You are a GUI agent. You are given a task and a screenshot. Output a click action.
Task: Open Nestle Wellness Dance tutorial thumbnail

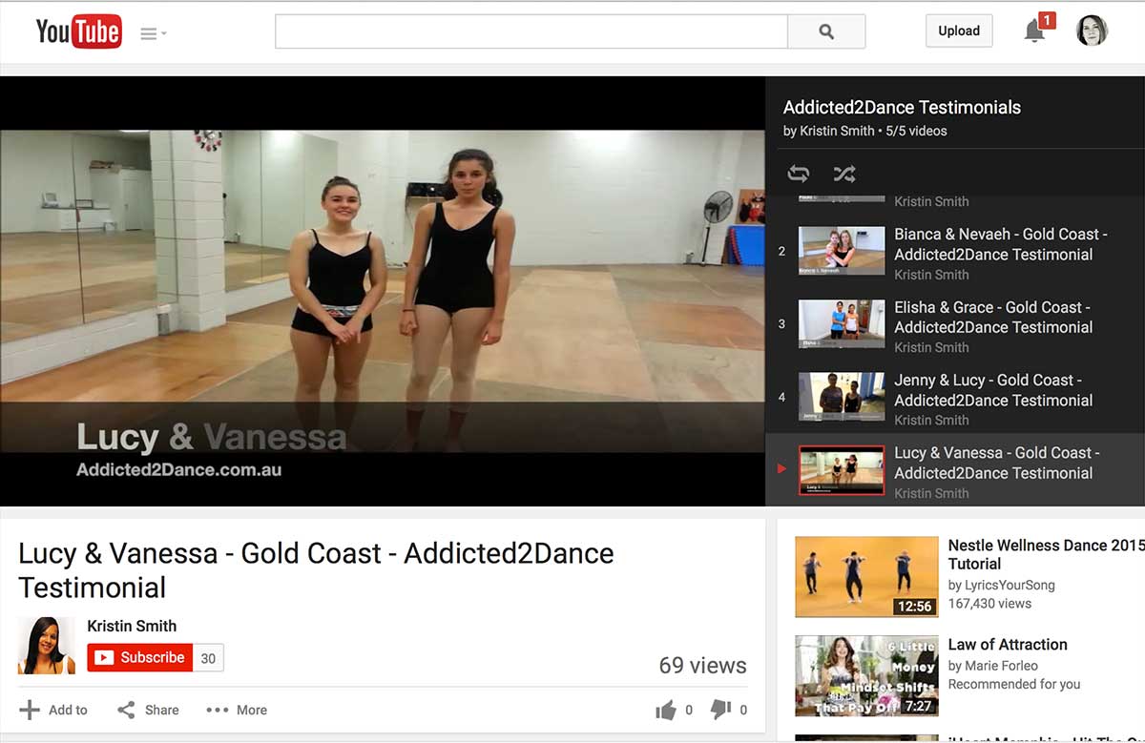click(x=867, y=576)
